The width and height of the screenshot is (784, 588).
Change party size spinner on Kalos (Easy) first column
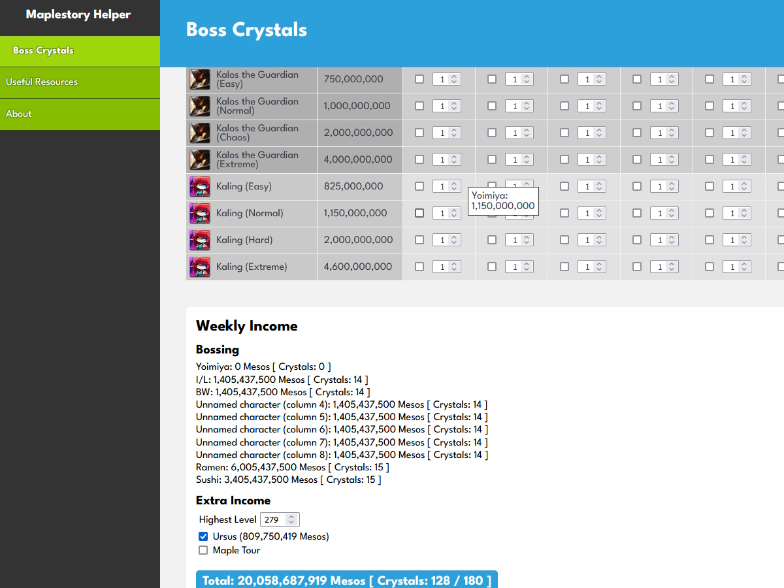[x=454, y=79]
